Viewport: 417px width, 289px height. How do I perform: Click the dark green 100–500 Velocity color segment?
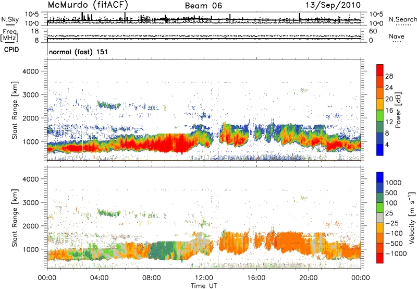click(380, 198)
